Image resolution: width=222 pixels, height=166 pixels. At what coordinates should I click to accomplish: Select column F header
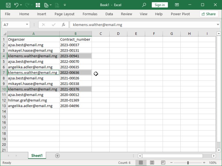tap(154, 34)
